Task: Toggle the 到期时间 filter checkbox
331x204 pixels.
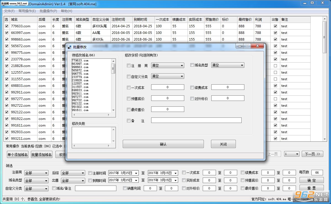Action: pyautogui.click(x=90, y=181)
